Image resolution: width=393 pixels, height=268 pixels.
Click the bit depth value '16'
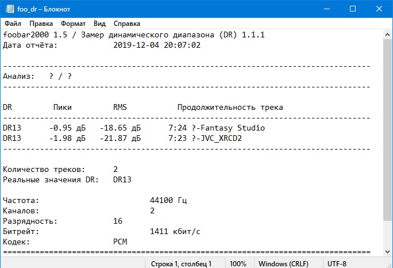point(118,221)
